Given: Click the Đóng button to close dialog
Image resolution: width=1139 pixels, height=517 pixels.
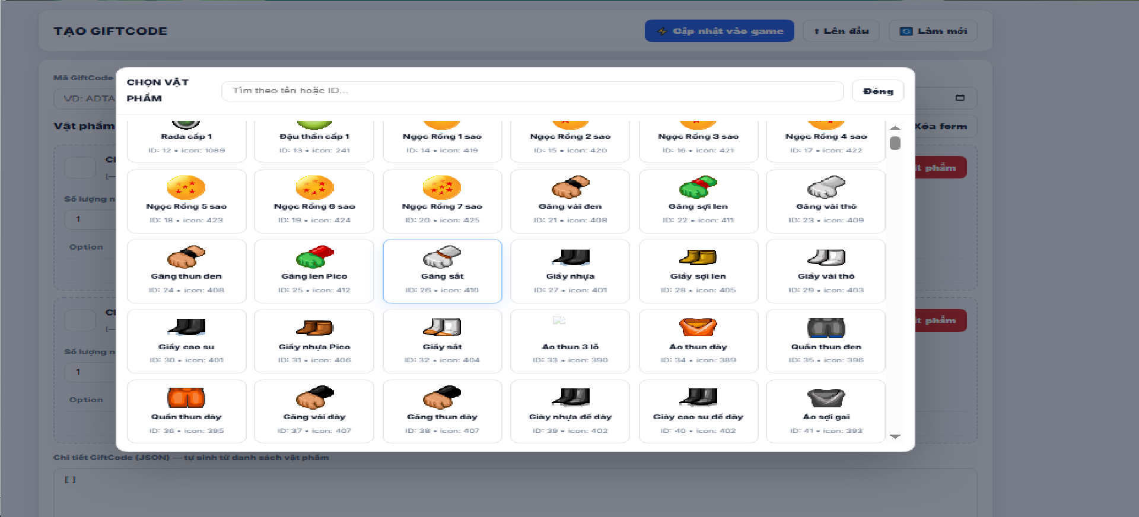Looking at the screenshot, I should (x=878, y=91).
